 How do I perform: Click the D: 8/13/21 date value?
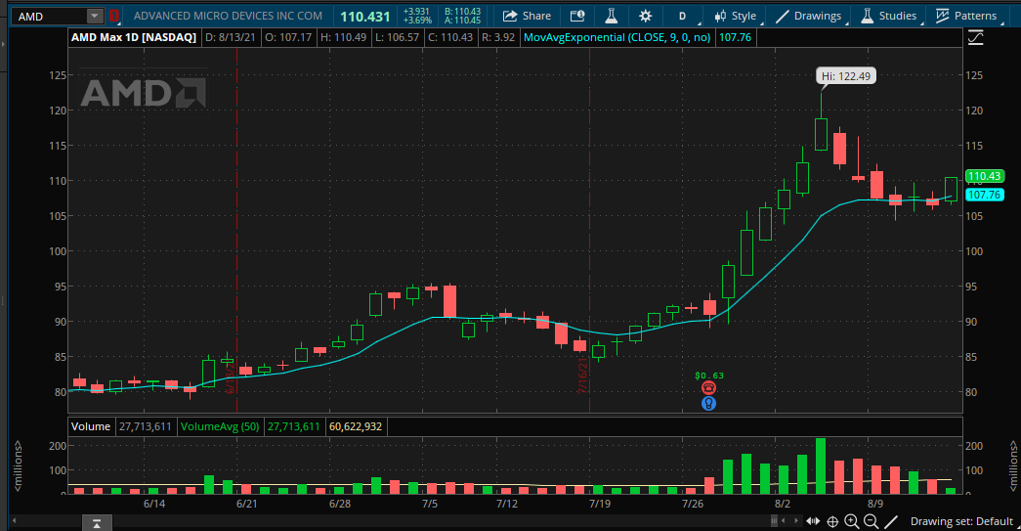pyautogui.click(x=230, y=37)
